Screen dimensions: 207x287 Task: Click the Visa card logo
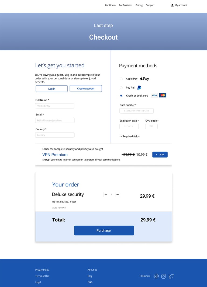click(154, 95)
